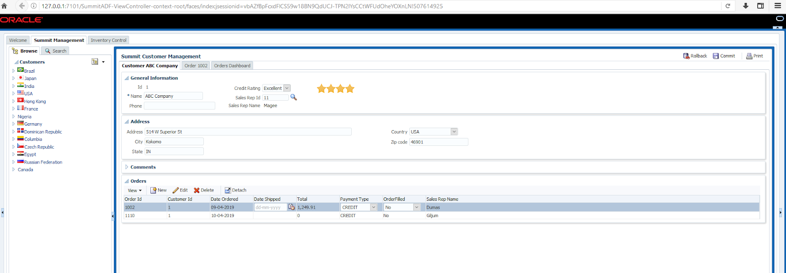Click the Russian Federation flag icon

pyautogui.click(x=21, y=161)
